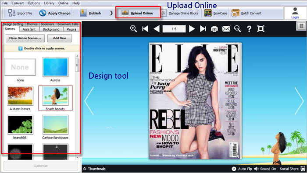This screenshot has height=173, width=307.
Task: Start Batch Convert
Action: click(246, 13)
